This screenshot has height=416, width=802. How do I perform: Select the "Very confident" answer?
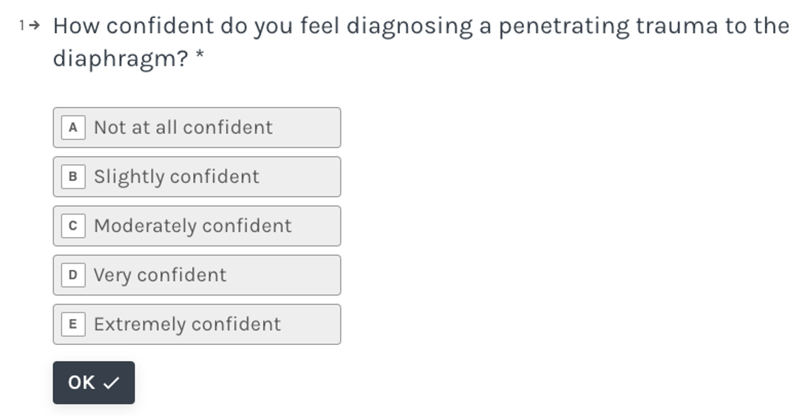(197, 275)
